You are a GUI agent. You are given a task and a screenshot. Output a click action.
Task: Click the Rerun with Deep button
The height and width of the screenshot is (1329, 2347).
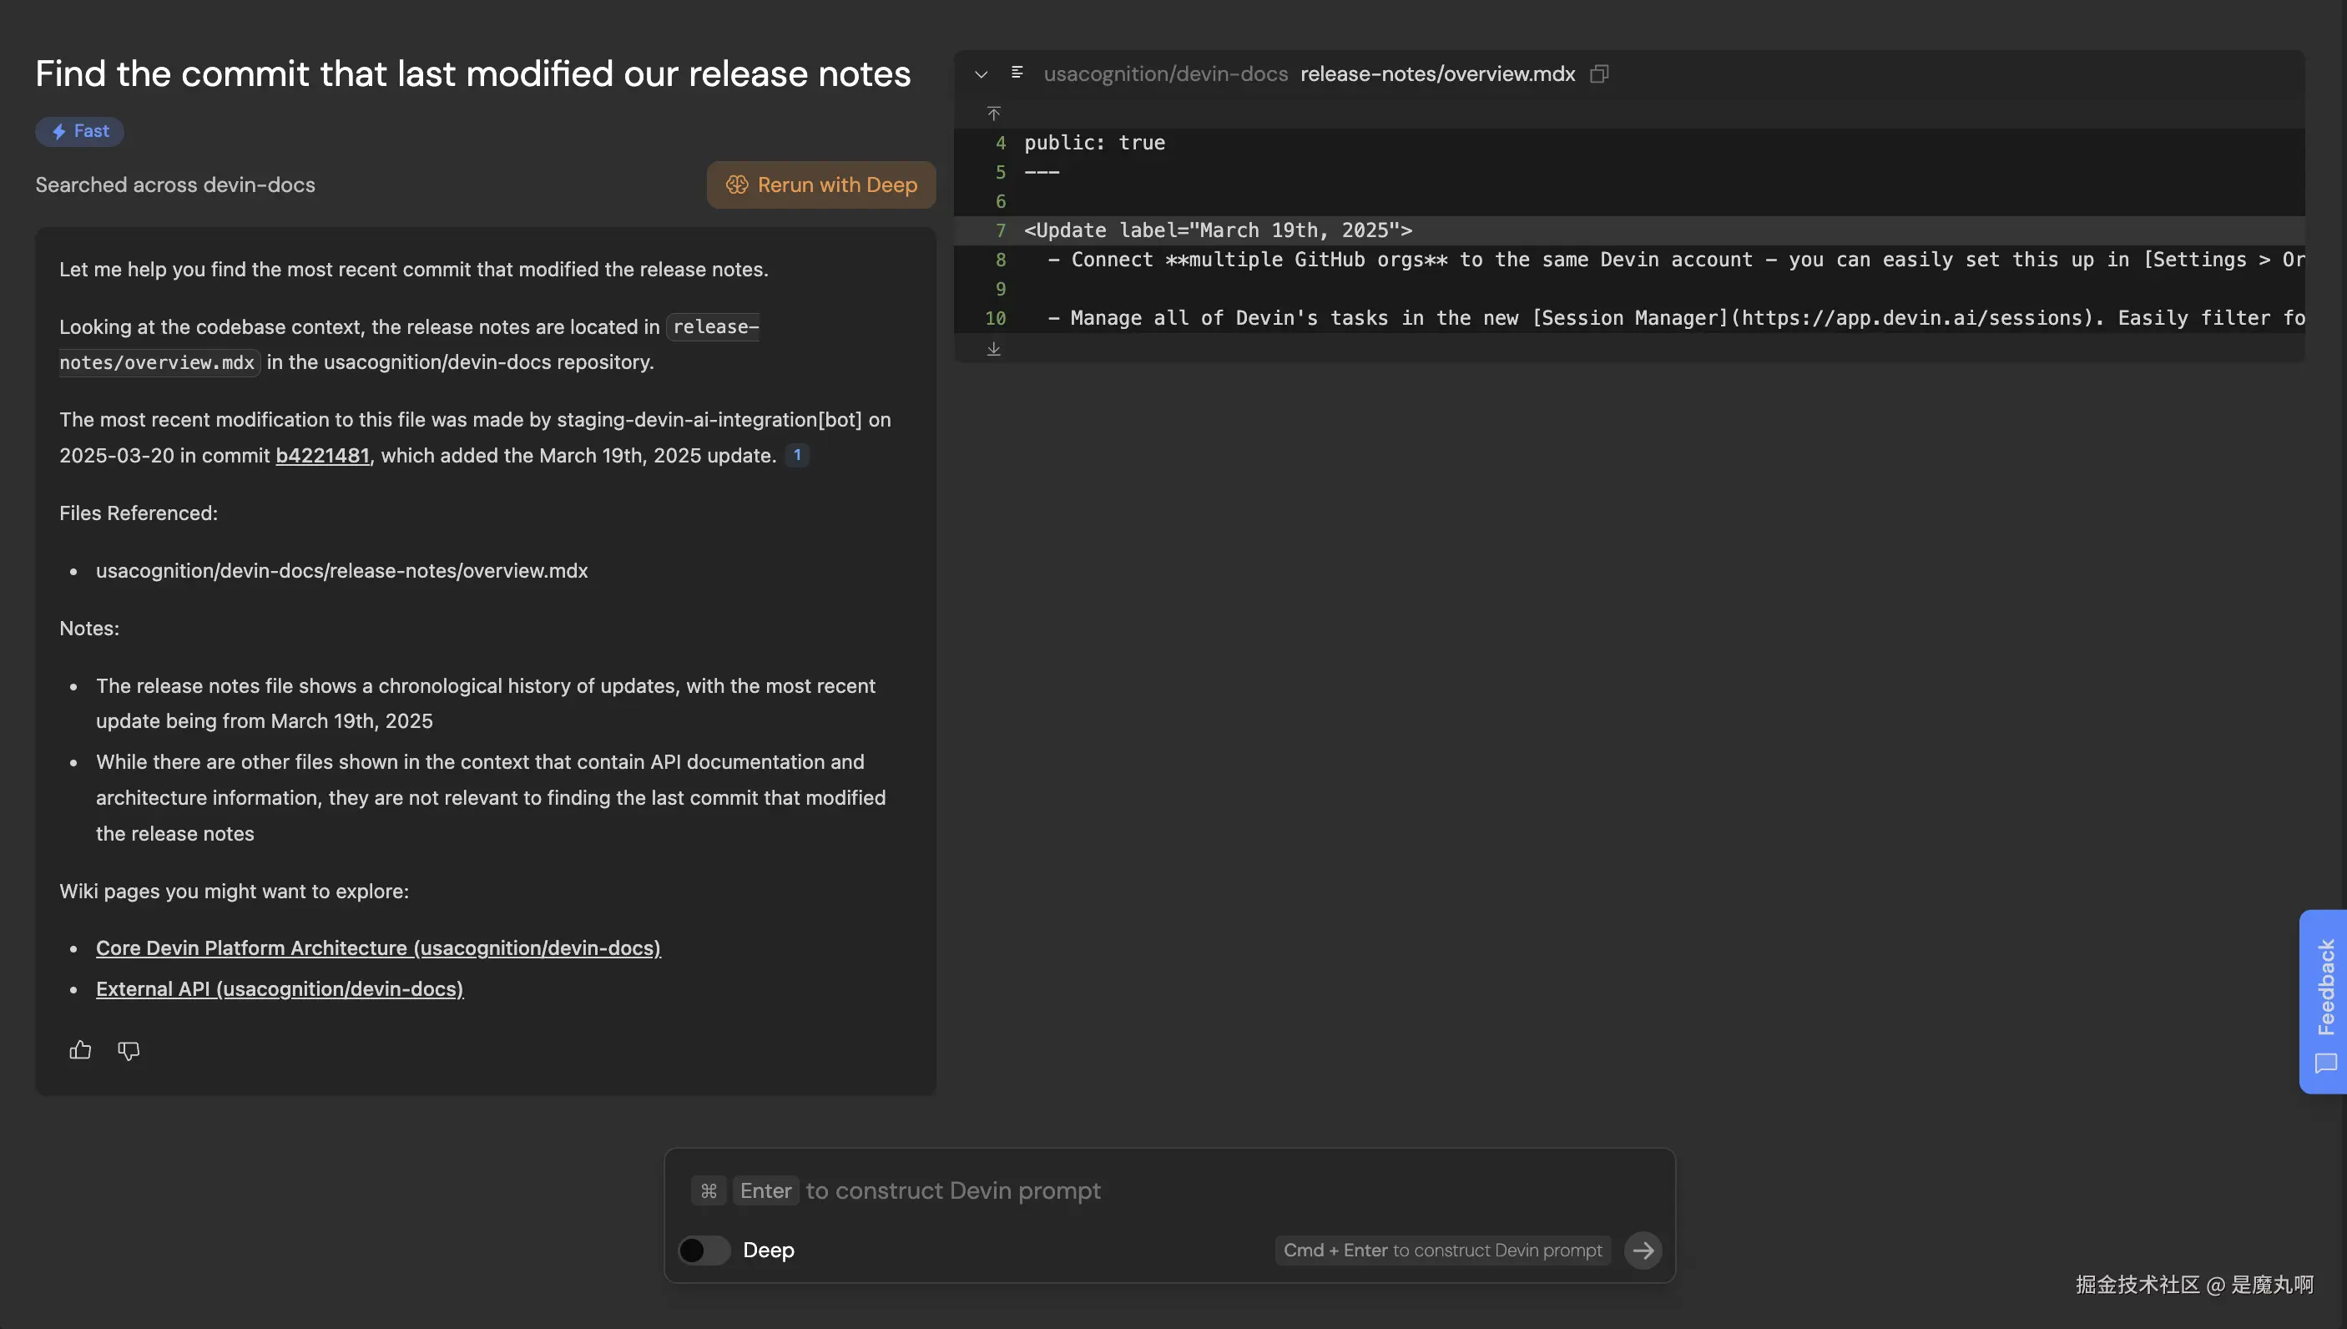pos(820,184)
